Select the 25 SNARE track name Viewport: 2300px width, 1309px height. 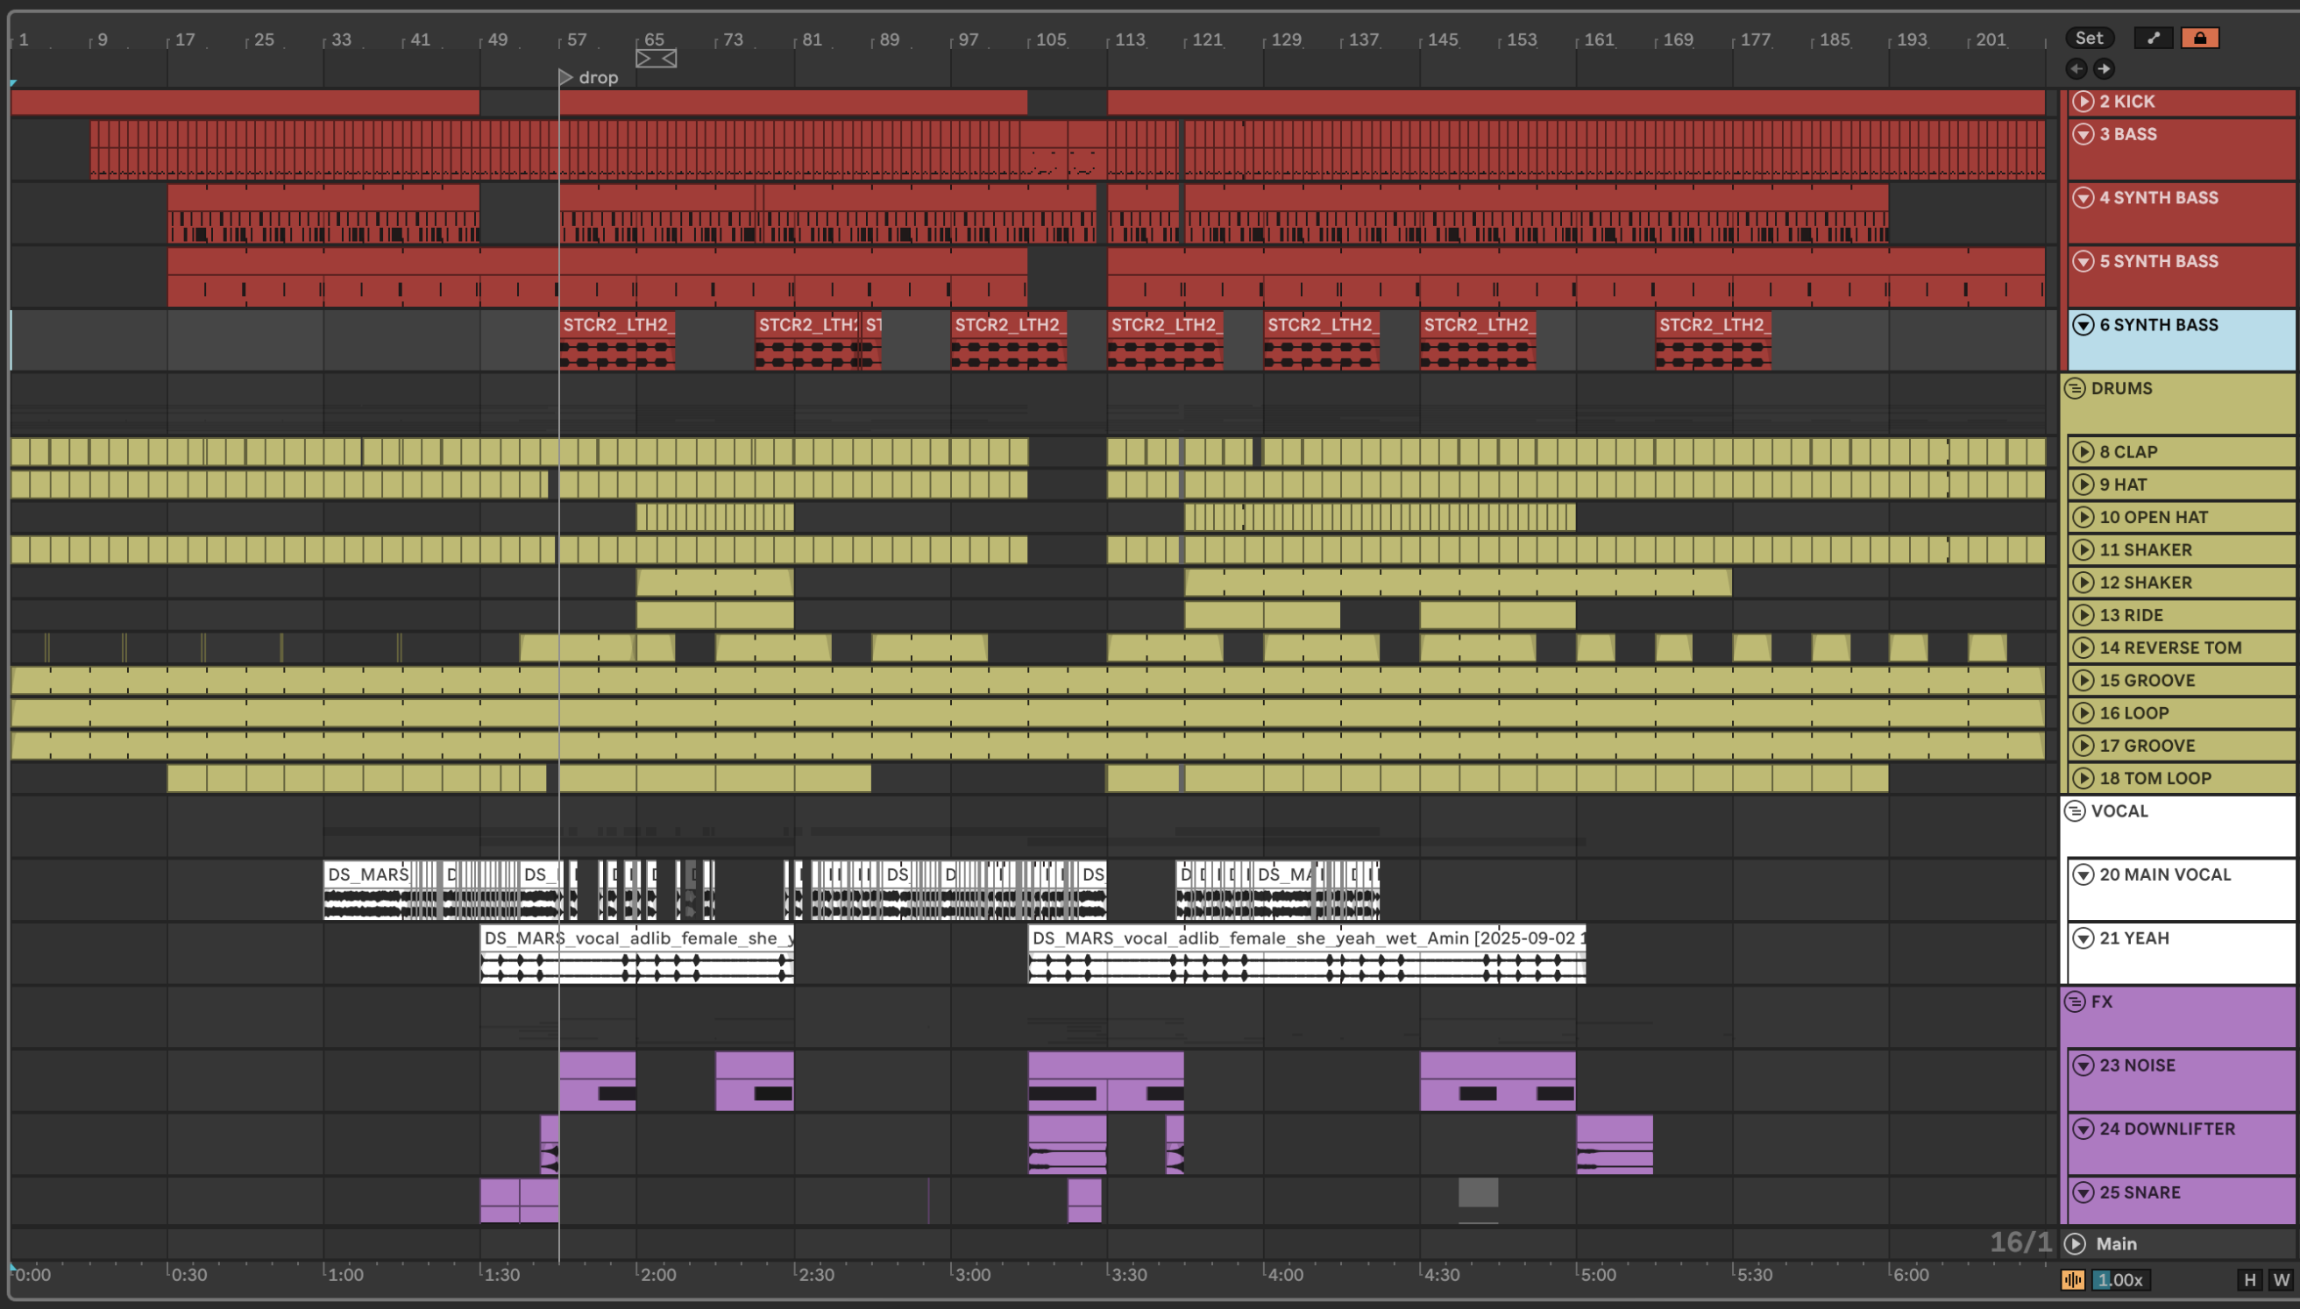(2139, 1193)
